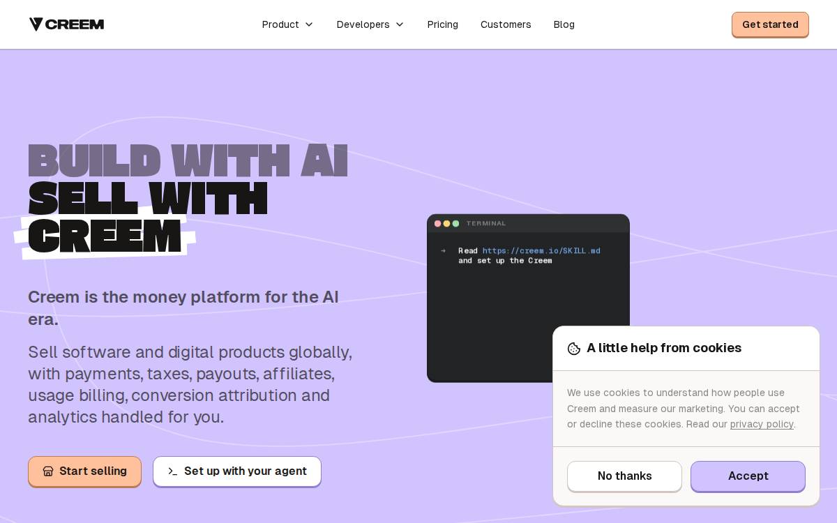Click the 'A little help from cookies' heading
The width and height of the screenshot is (837, 523).
coord(664,348)
